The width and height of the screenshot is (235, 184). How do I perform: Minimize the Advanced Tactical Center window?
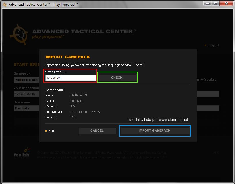[x=208, y=3]
